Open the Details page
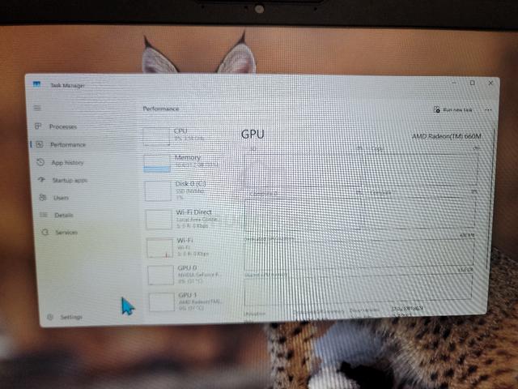This screenshot has height=389, width=518. click(x=57, y=215)
